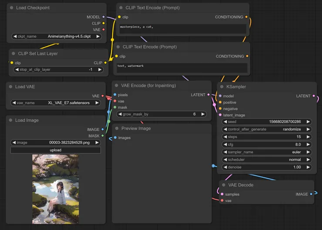This screenshot has height=230, width=322.
Task: Click the 'masterpiece, a cat,' prompt text box
Action: [x=182, y=29]
